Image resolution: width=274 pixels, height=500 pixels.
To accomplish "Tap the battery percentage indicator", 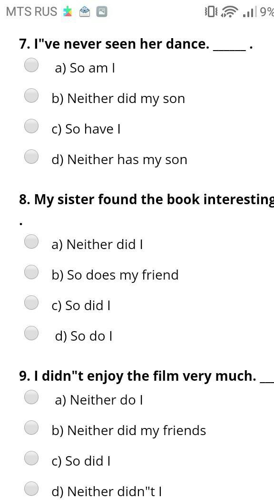I will tap(267, 12).
